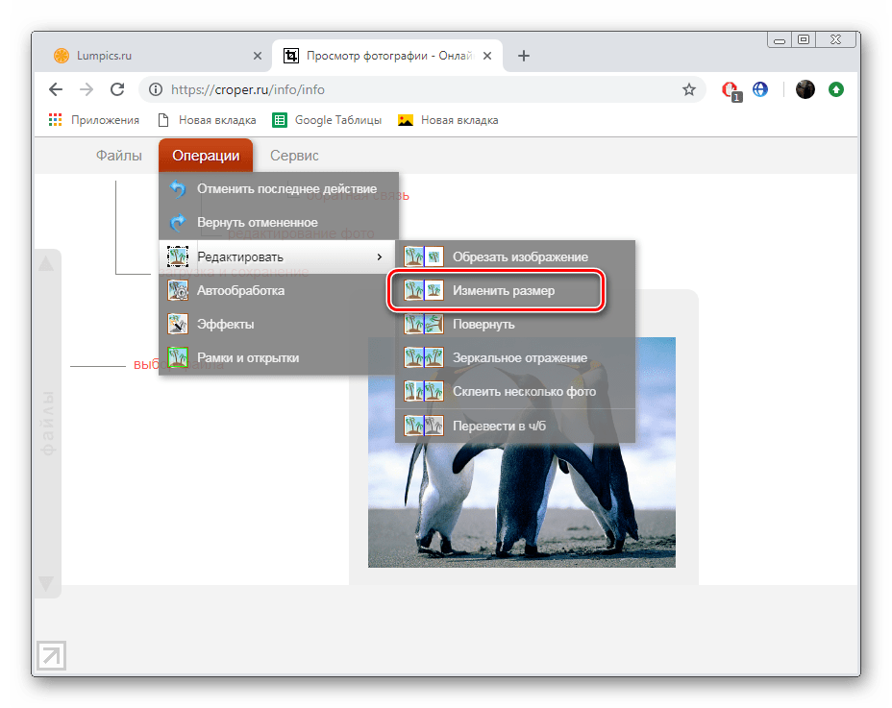The image size is (892, 708).
Task: Click the files panel up arrow
Action: (46, 264)
